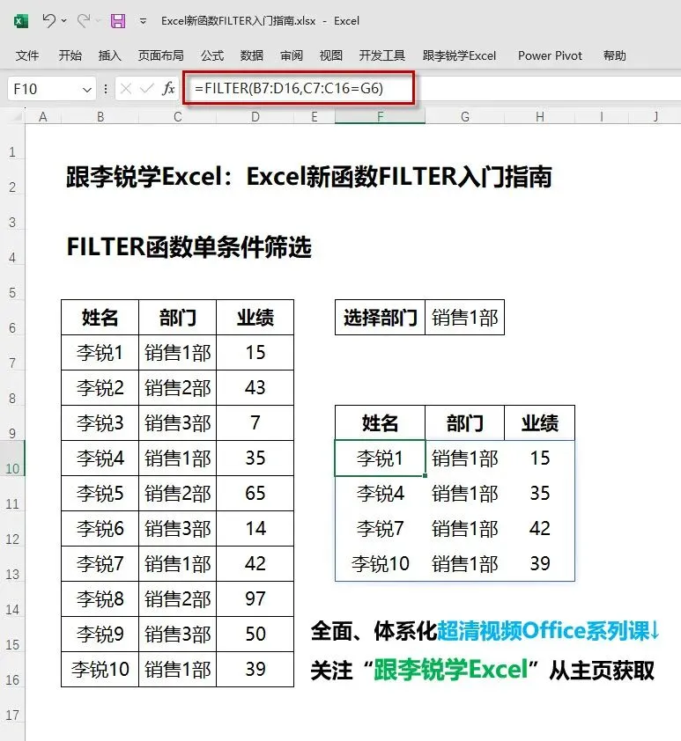Click the Cancel X icon in formula bar
This screenshot has height=741, width=681.
[126, 88]
